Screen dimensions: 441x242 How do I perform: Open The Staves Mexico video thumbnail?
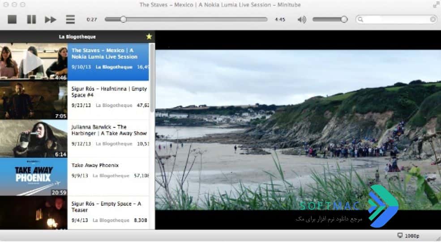click(x=34, y=62)
